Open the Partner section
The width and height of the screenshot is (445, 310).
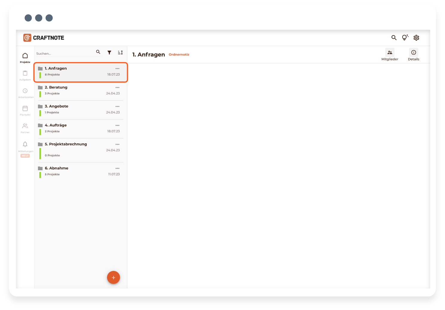[x=25, y=128]
